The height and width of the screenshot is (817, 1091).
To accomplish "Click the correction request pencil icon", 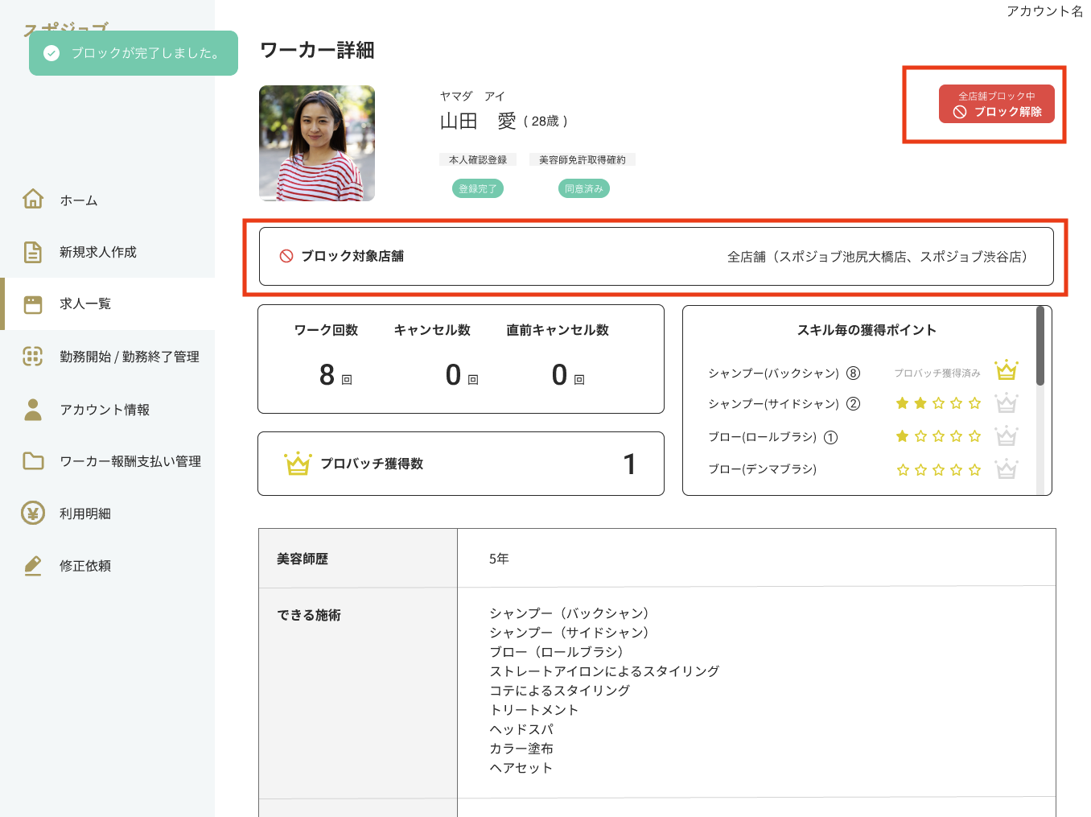I will tap(33, 566).
